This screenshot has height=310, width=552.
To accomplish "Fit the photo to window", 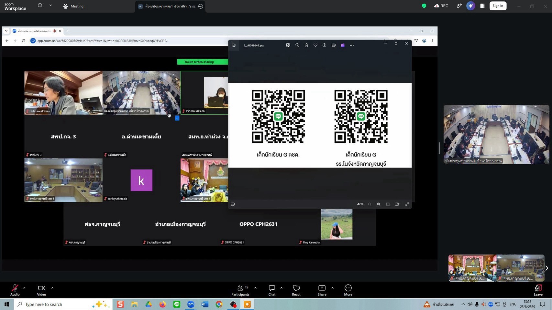I will 388,204.
